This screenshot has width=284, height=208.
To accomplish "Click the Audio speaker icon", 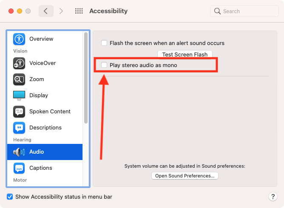I will tap(19, 152).
